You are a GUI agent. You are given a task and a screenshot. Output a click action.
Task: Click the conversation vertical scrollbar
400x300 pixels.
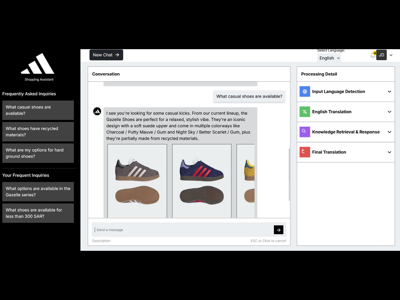point(289,174)
